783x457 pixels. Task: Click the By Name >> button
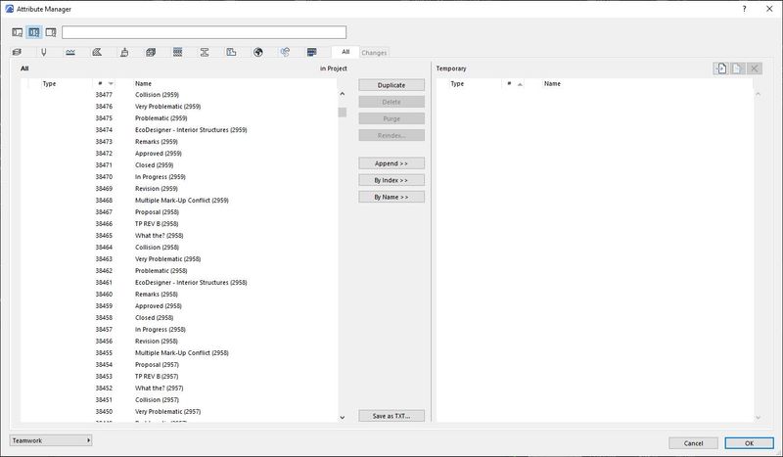point(391,197)
